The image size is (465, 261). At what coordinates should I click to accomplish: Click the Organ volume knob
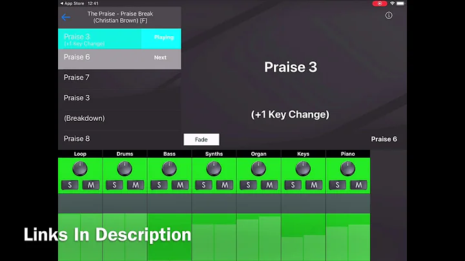coord(258,169)
